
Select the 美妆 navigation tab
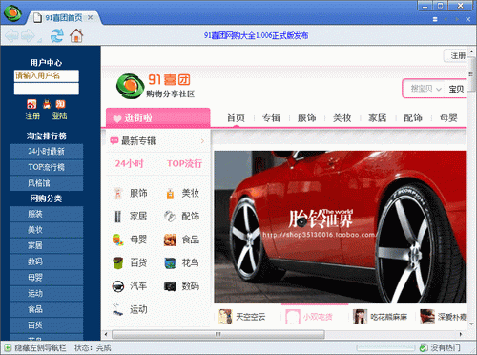tap(342, 117)
